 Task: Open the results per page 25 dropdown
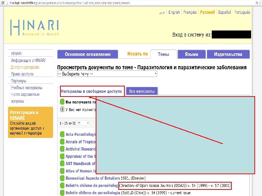click(x=83, y=123)
